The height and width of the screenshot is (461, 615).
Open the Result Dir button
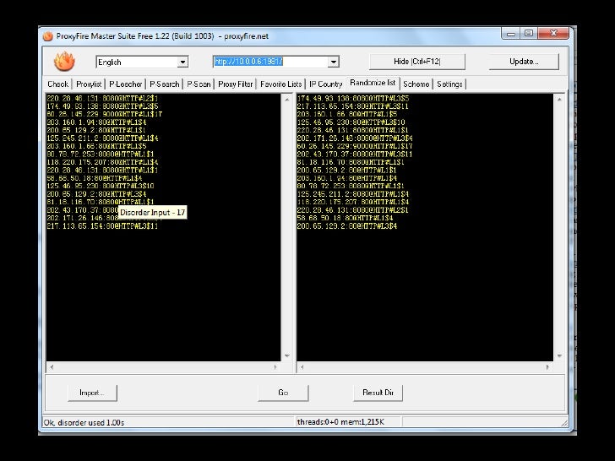[378, 393]
